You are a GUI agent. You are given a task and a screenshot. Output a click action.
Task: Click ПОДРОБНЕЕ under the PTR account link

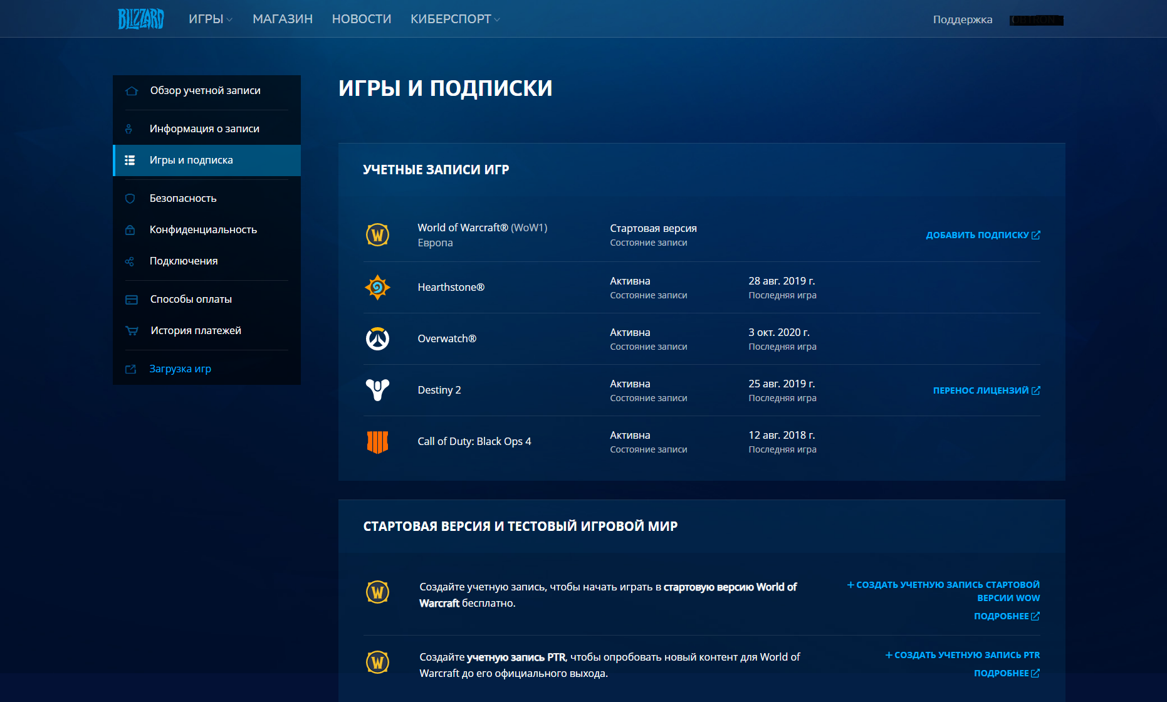[x=1007, y=673]
